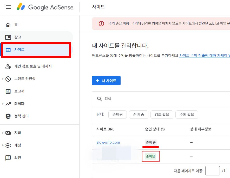Viewport: 230px width, 178px height.
Task: Click the 준비 중 status badge
Action: [151, 142]
